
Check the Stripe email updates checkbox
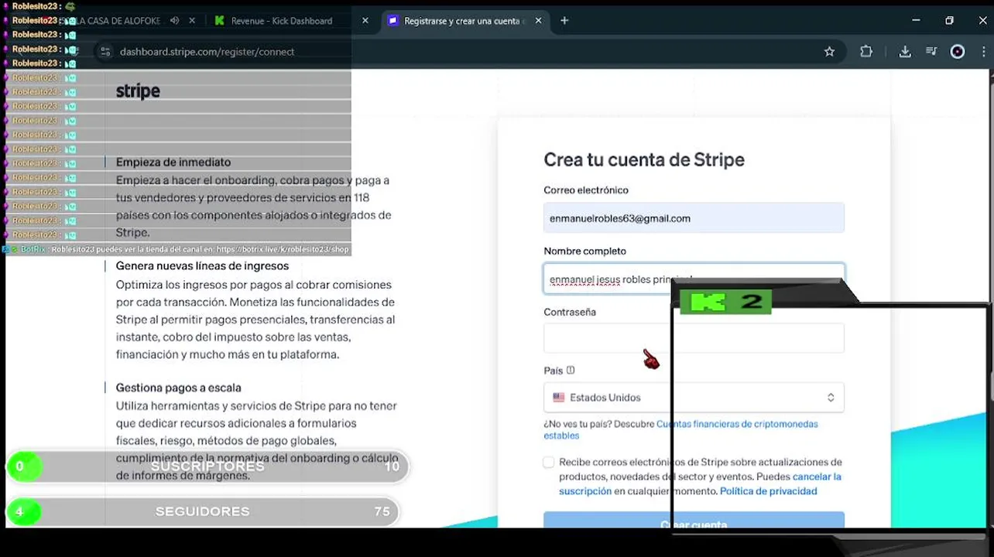click(x=549, y=462)
